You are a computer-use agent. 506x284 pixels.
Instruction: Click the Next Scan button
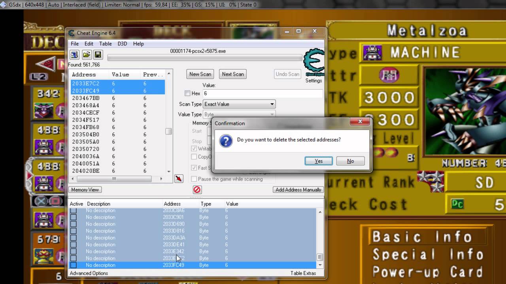click(x=233, y=74)
